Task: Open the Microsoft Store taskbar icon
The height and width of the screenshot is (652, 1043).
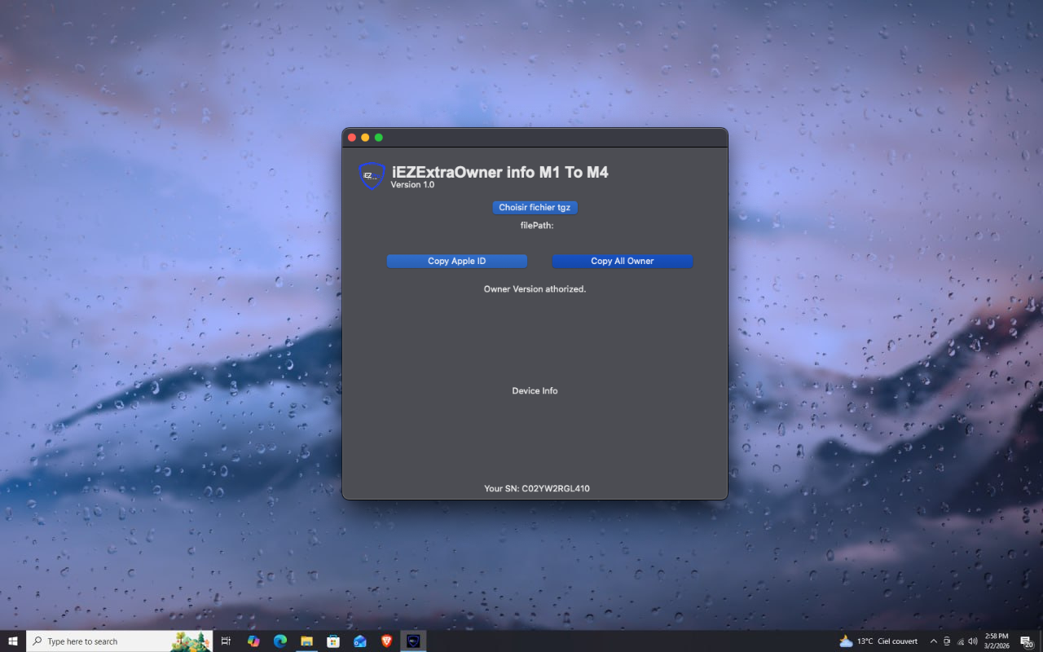Action: 333,641
